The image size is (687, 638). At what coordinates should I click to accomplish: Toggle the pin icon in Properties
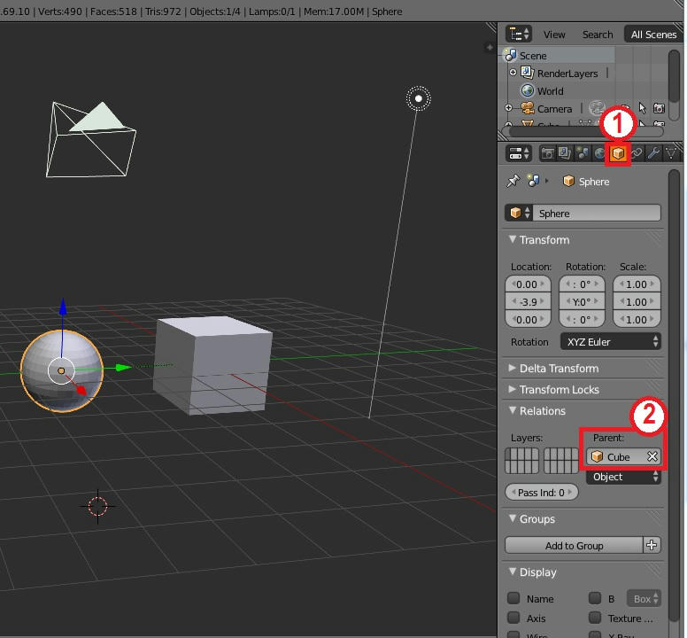click(513, 181)
